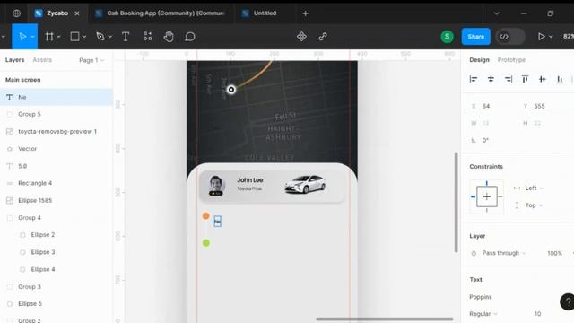574x323 pixels.
Task: Align vertical centers icon
Action: [542, 79]
